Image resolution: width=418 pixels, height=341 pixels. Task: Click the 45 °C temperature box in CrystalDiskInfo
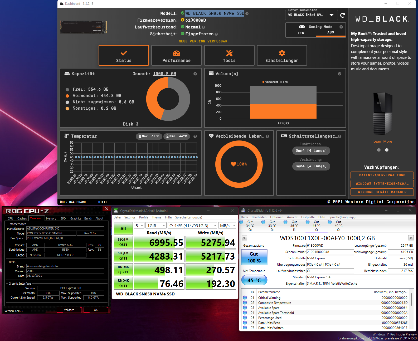click(x=254, y=280)
